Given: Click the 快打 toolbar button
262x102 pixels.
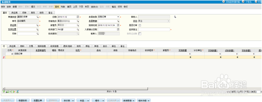Looking at the screenshot, I should pos(126,7).
